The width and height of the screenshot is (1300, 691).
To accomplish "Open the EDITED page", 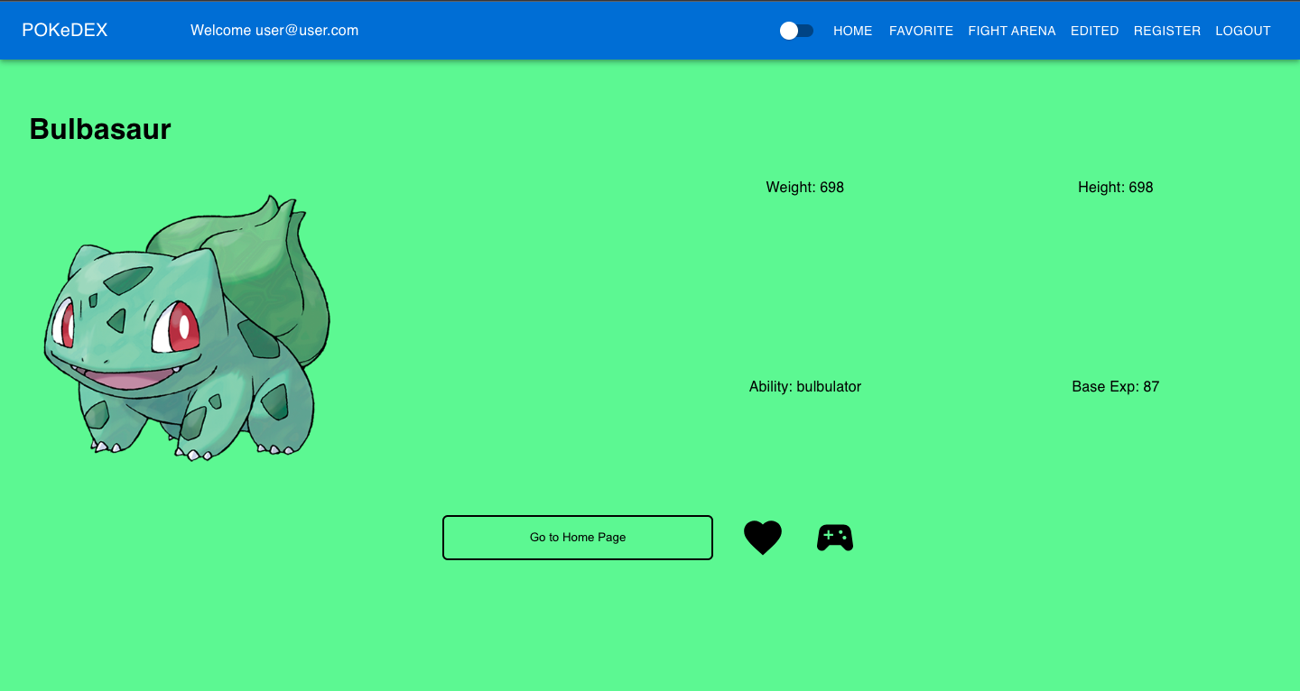I will coord(1094,31).
